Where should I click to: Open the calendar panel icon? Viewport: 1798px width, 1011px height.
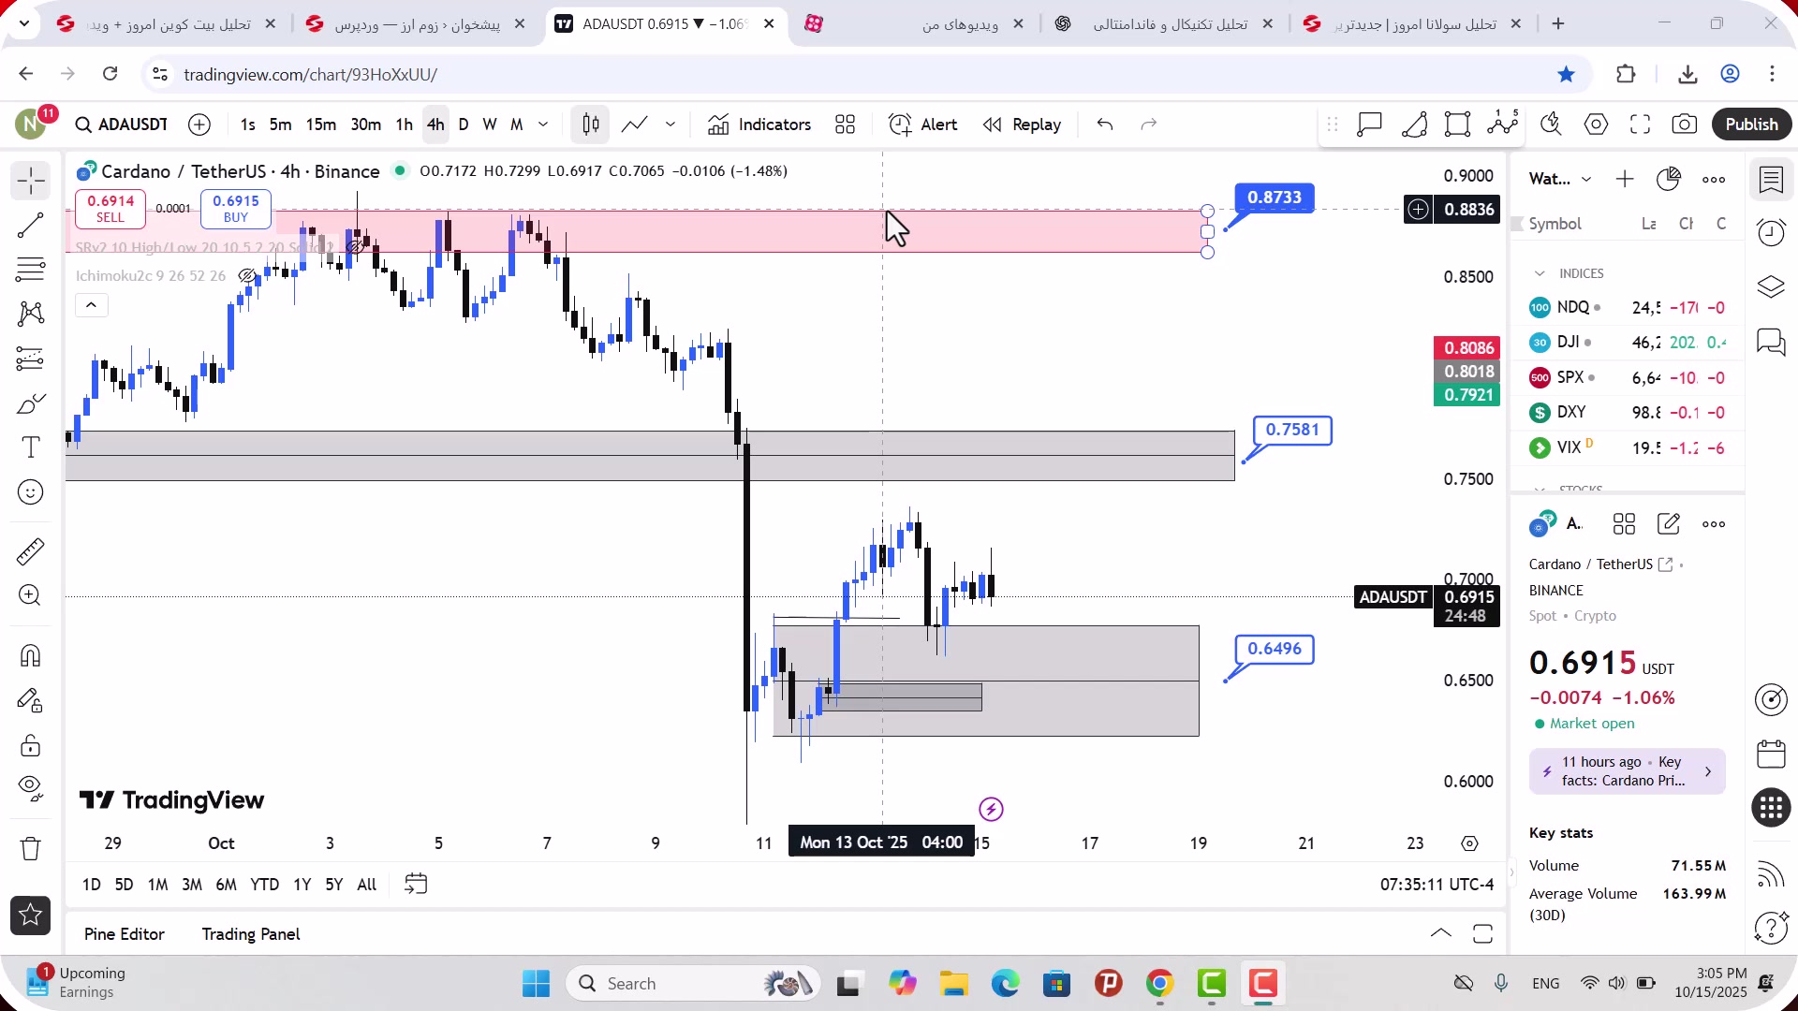pyautogui.click(x=1771, y=755)
